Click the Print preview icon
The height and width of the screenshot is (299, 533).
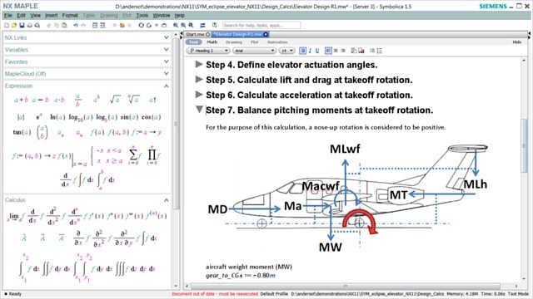tap(37, 26)
